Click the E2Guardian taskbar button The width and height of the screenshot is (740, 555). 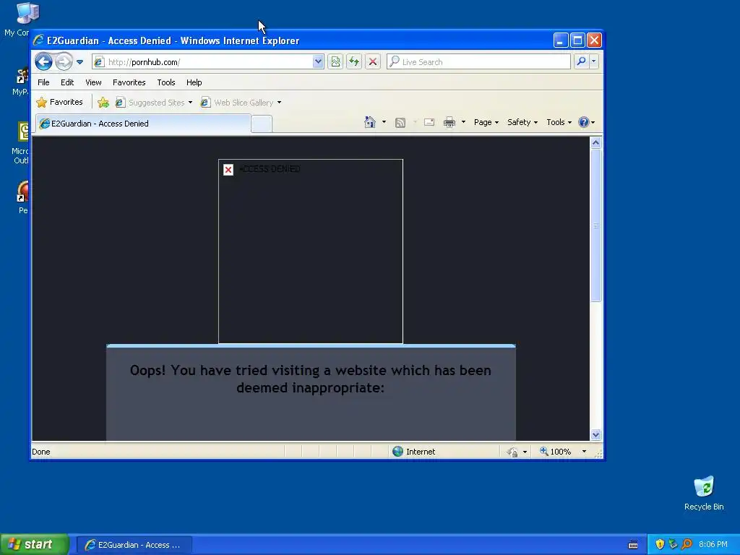tap(134, 545)
